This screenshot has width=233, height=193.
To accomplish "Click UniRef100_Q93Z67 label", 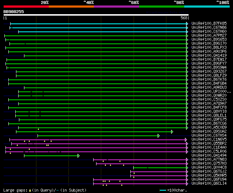I will pyautogui.click(x=209, y=72).
